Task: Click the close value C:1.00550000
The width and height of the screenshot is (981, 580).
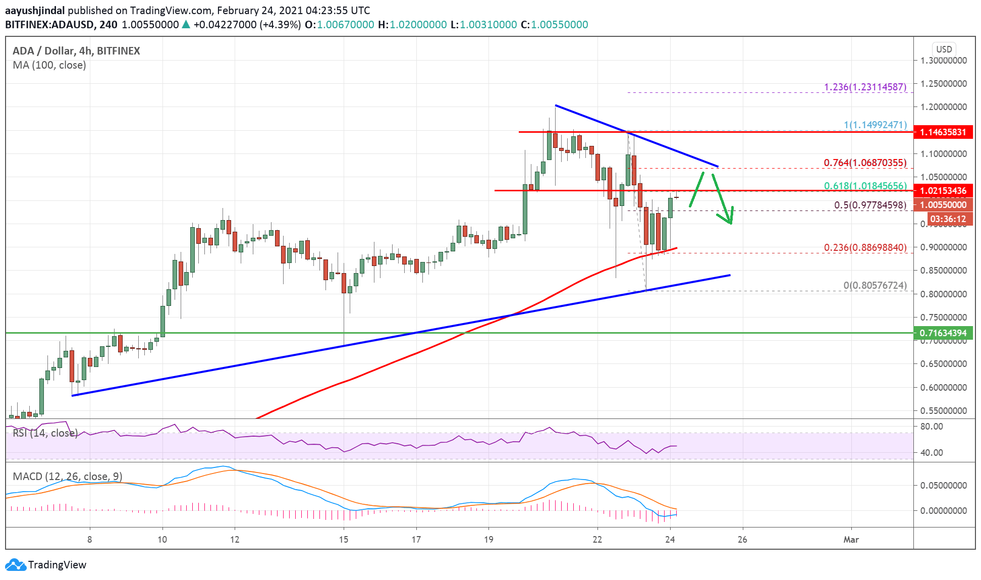Action: click(555, 24)
